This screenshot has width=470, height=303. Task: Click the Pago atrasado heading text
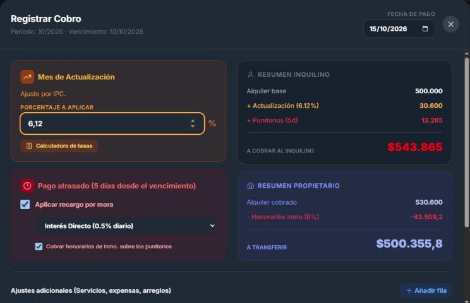pos(117,186)
